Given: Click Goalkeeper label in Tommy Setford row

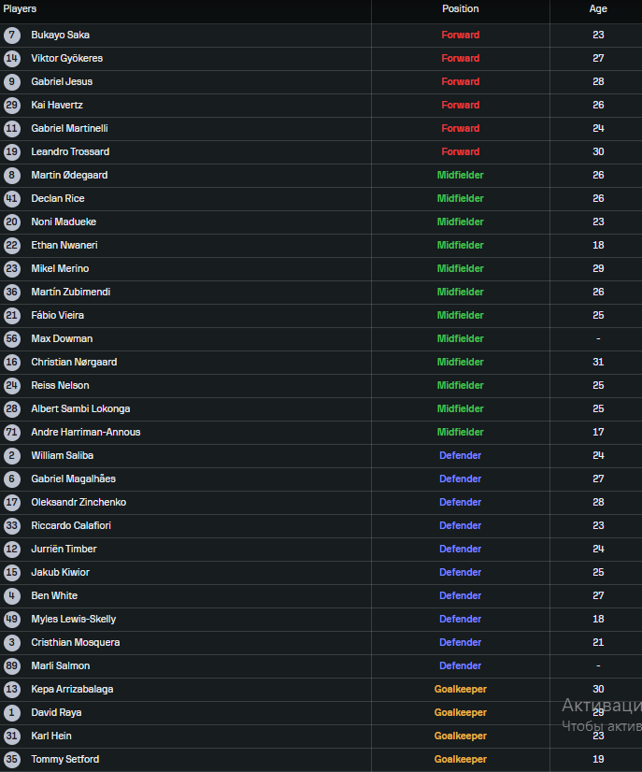Looking at the screenshot, I should pyautogui.click(x=460, y=759).
